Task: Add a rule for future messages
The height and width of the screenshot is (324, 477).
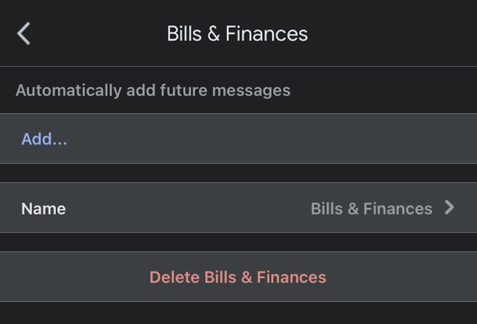Action: (44, 139)
